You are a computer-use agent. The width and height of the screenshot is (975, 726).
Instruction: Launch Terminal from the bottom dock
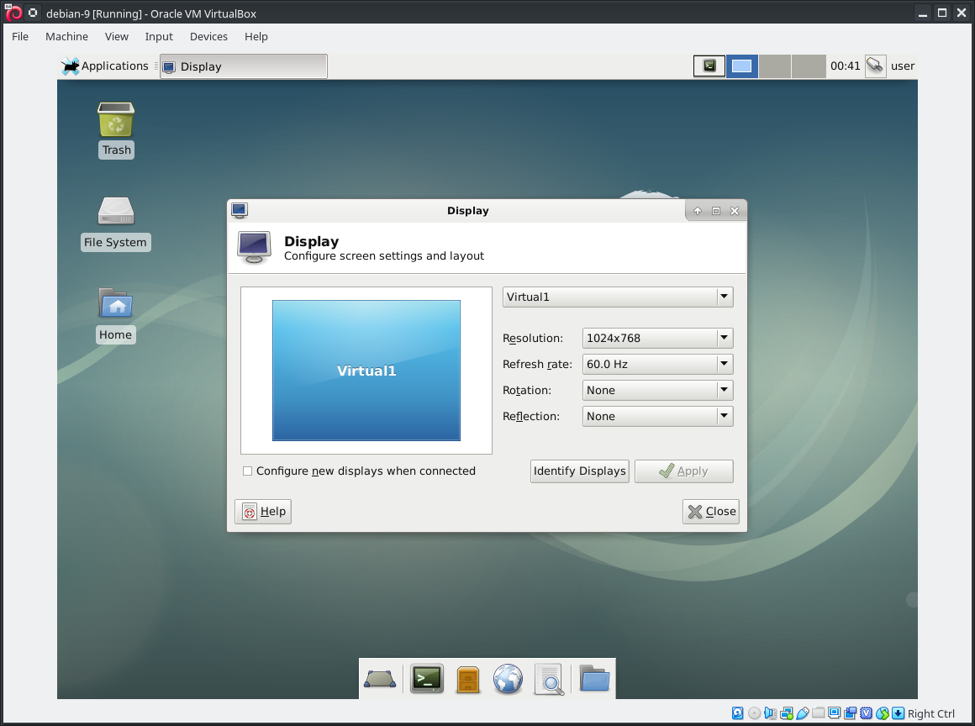pos(427,678)
